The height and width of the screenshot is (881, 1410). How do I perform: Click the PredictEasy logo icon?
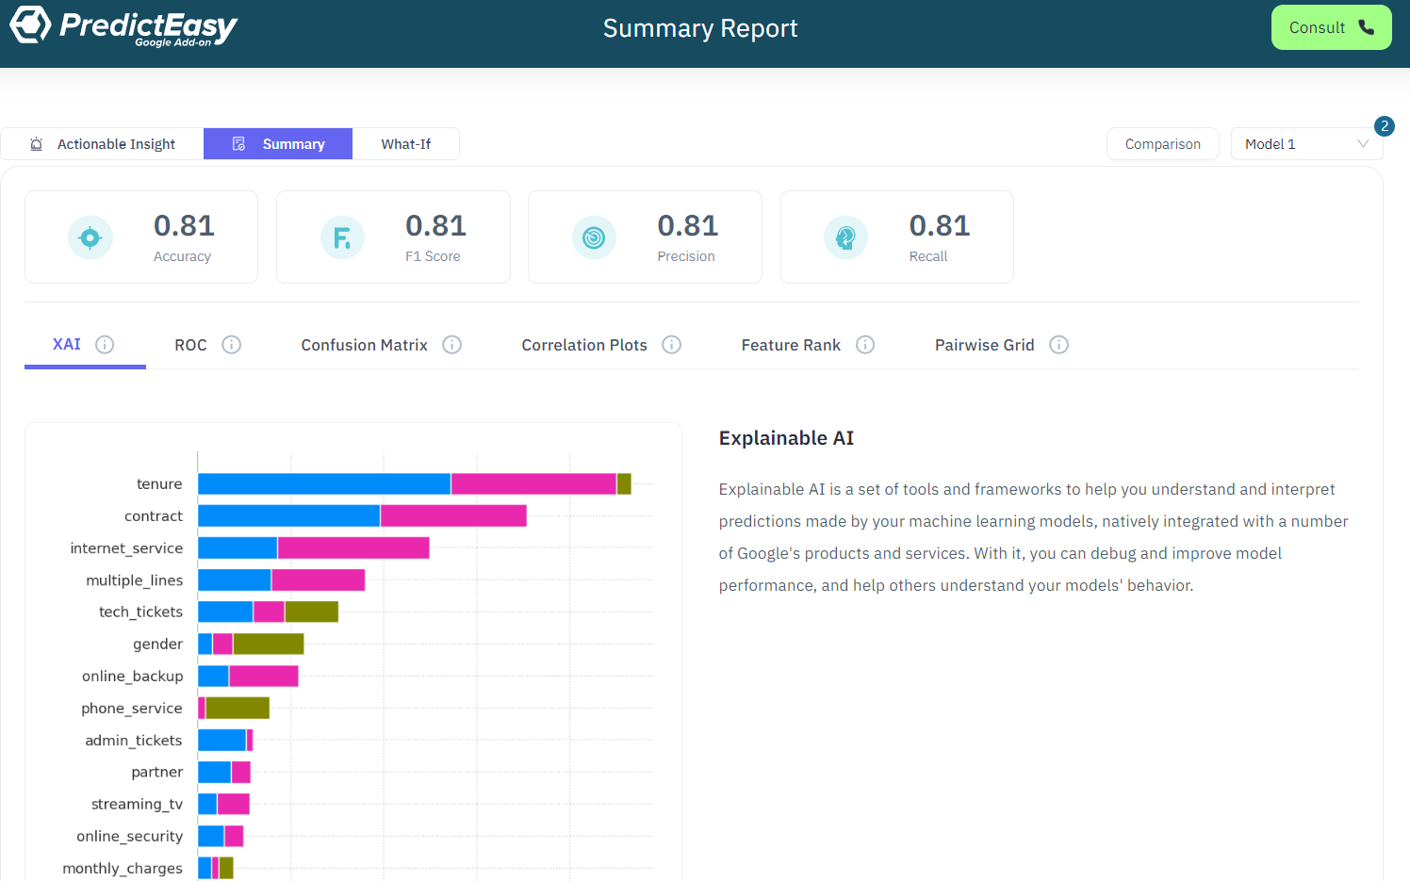click(x=30, y=25)
